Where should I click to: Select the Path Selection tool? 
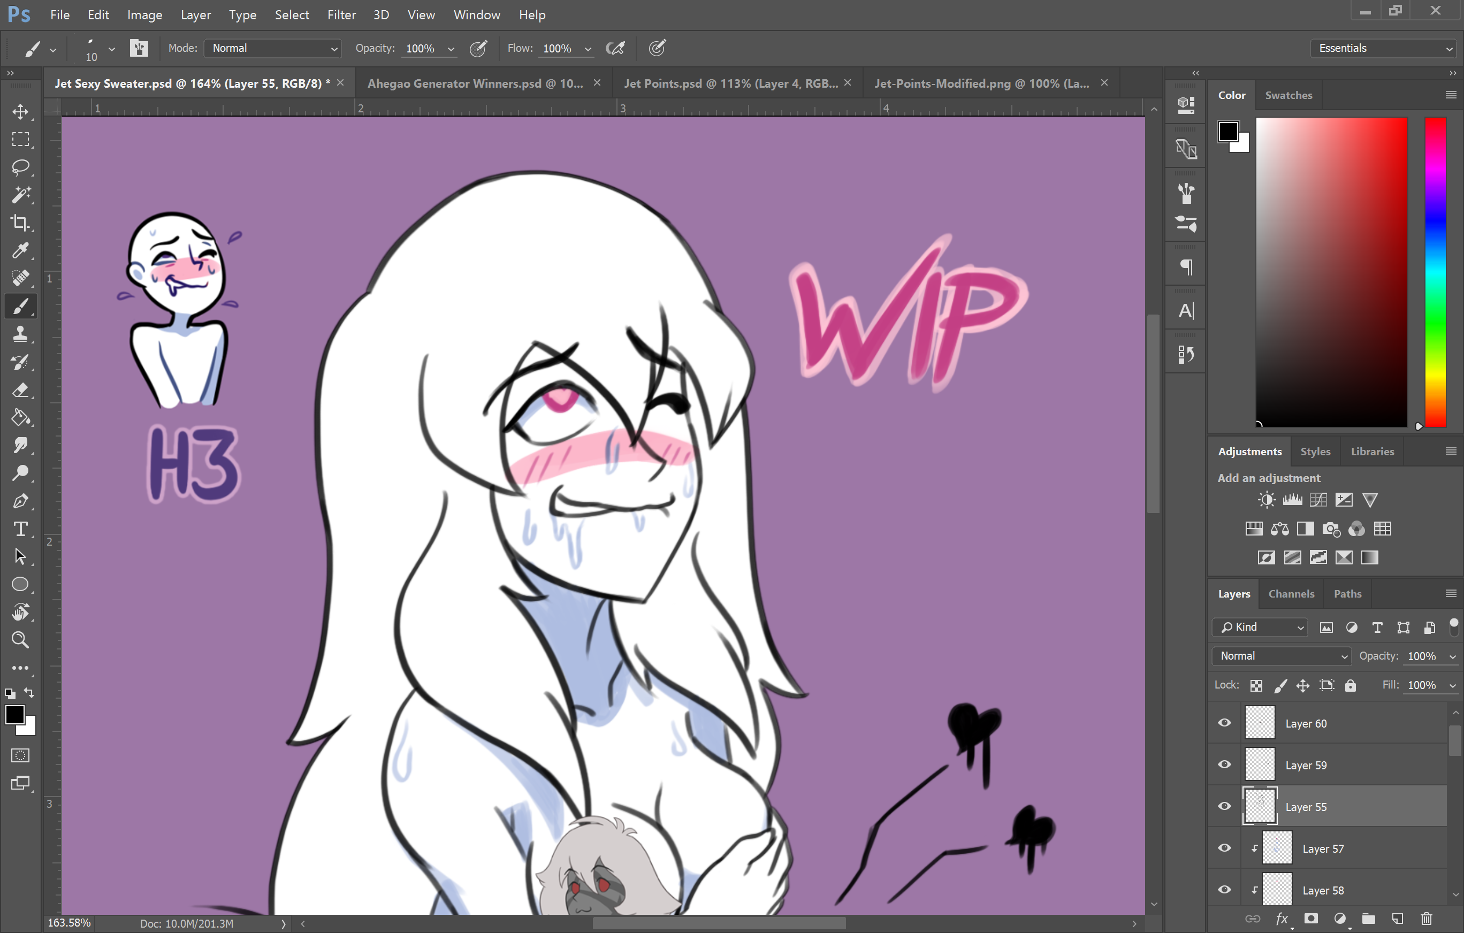pyautogui.click(x=21, y=556)
